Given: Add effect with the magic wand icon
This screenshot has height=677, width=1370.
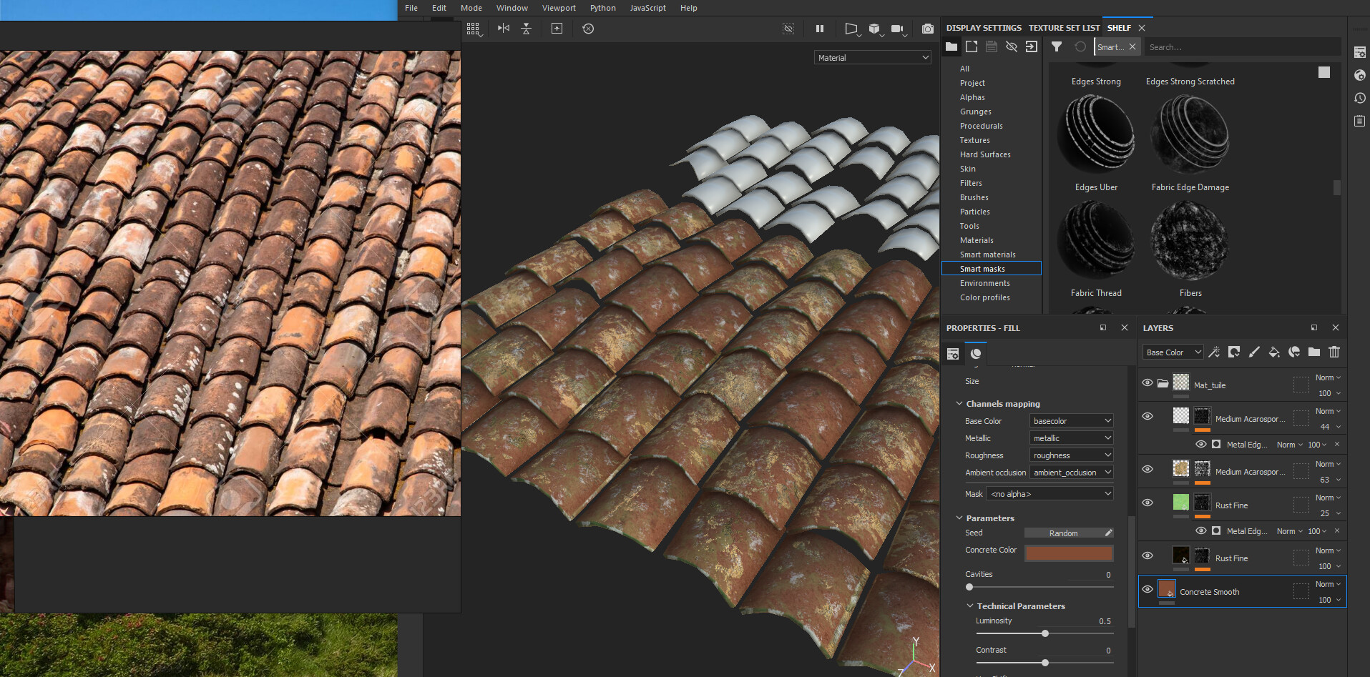Looking at the screenshot, I should click(x=1214, y=352).
